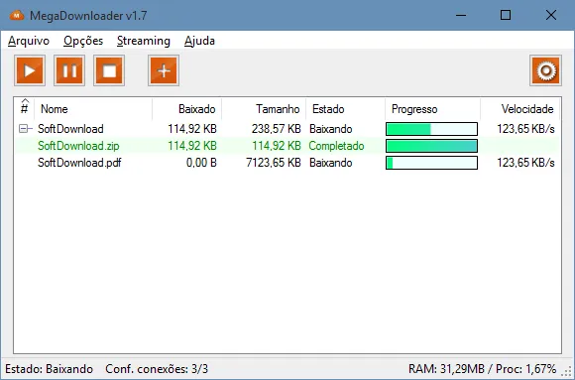Sort list by the # column header

tap(24, 108)
